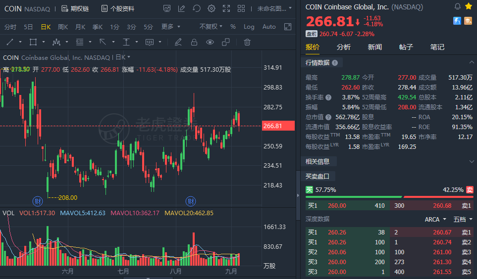The image size is (477, 279).
Task: Open the 日K period dropdown in chart legend
Action: [123, 57]
